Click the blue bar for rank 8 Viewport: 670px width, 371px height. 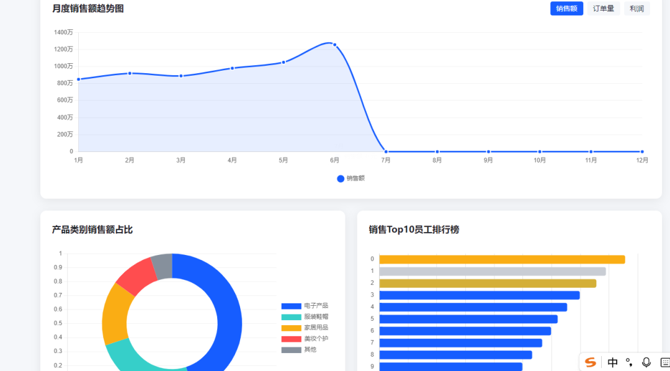point(455,355)
